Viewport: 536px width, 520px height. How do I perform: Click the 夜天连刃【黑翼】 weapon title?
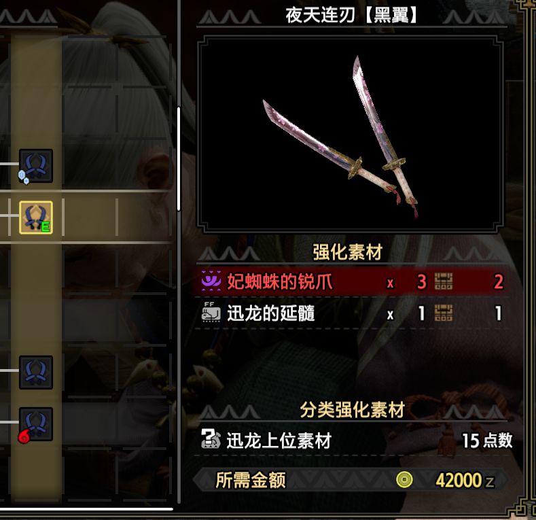pyautogui.click(x=352, y=16)
